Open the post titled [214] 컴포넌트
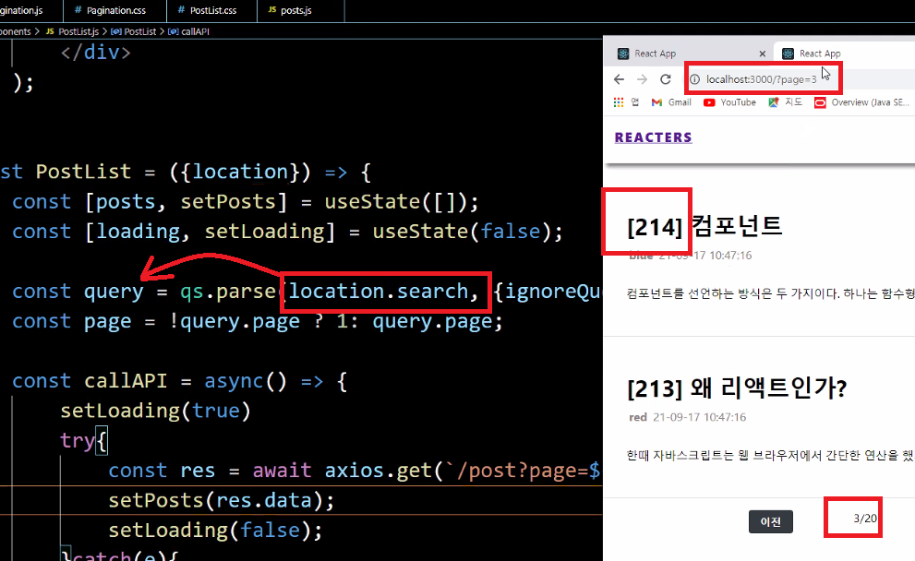Screen dimensions: 915x561 (x=704, y=226)
